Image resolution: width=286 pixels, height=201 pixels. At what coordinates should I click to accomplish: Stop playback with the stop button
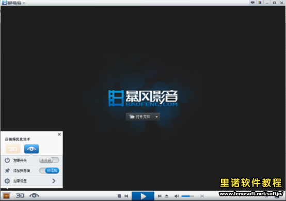pos(119,196)
